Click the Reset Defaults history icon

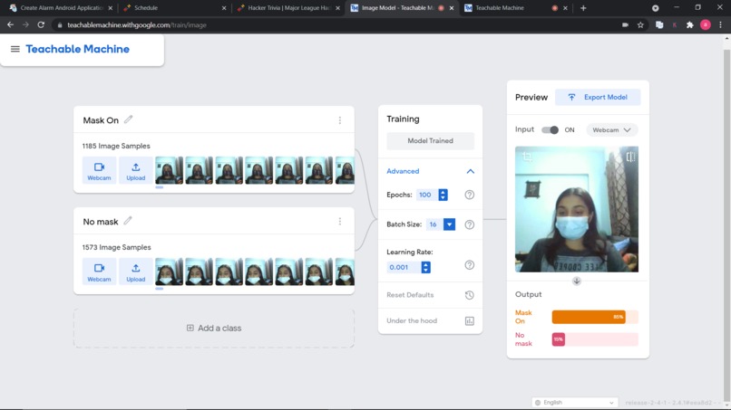point(470,295)
